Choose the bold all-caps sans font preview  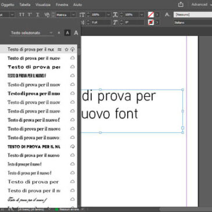(34, 146)
